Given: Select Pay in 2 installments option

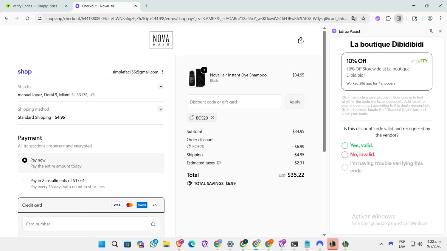Looking at the screenshot, I should [x=25, y=181].
